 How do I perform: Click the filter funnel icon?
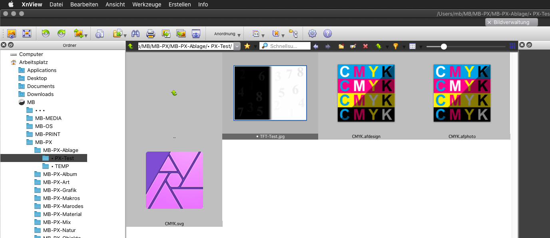395,46
